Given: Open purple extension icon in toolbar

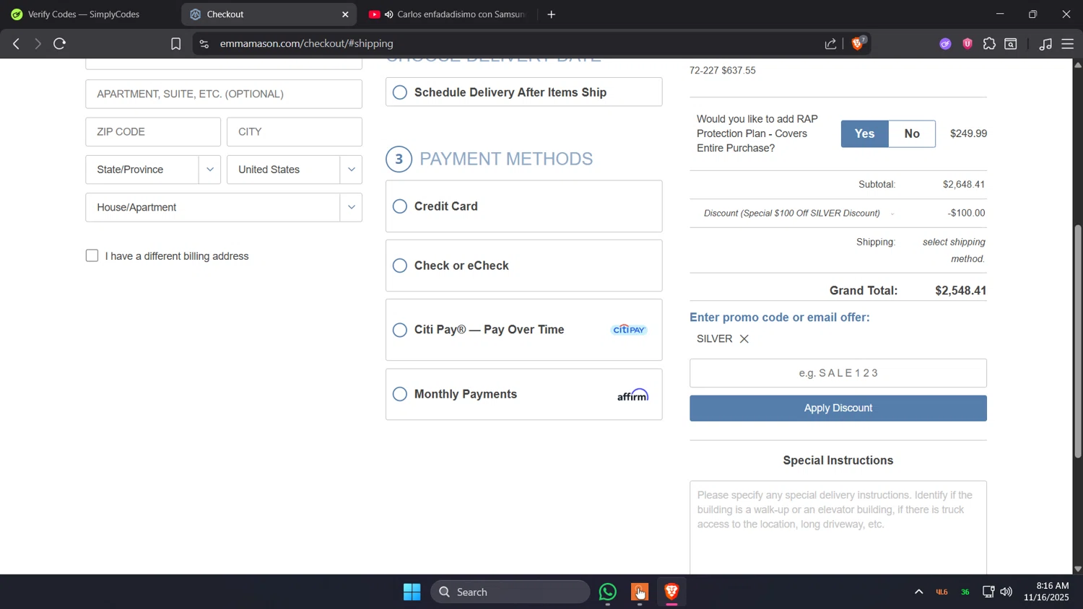Looking at the screenshot, I should click(945, 44).
